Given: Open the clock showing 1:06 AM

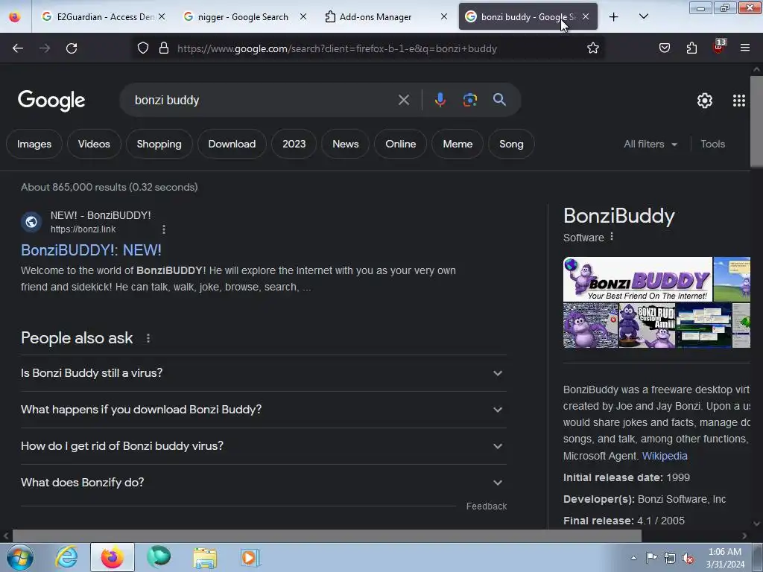Looking at the screenshot, I should click(x=725, y=558).
